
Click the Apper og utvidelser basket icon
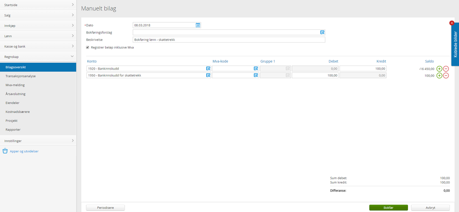click(5, 151)
